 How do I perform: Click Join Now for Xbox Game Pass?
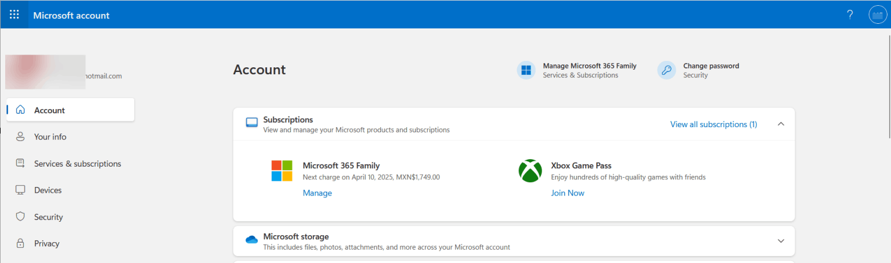tap(568, 193)
